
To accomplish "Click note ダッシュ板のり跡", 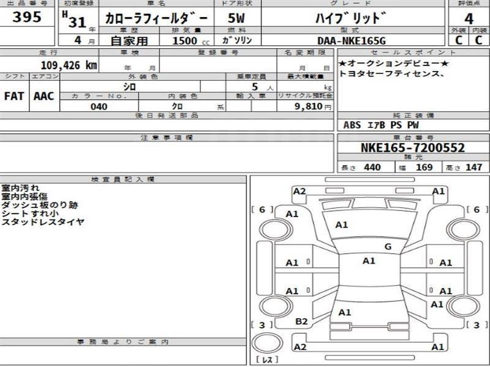I will [40, 205].
